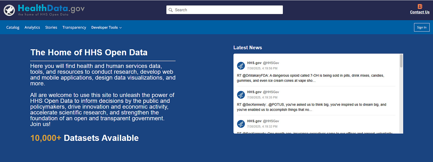Viewport: 433px width, 162px height.
Task: Open HHS.gov name on 4:19:35 PM post
Action: pyautogui.click(x=254, y=92)
